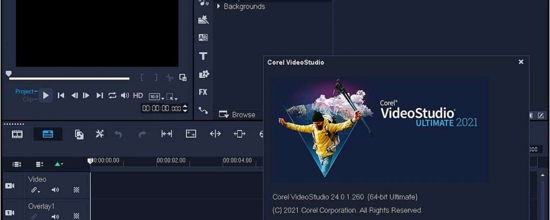Enlarge the preview window icon
The height and width of the screenshot is (220, 550).
pyautogui.click(x=183, y=77)
